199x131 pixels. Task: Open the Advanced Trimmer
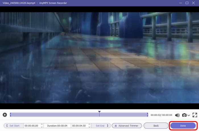[x=127, y=126]
